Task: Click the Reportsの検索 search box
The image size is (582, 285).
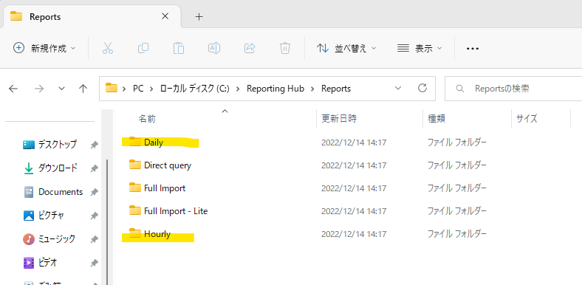Action: (x=513, y=89)
